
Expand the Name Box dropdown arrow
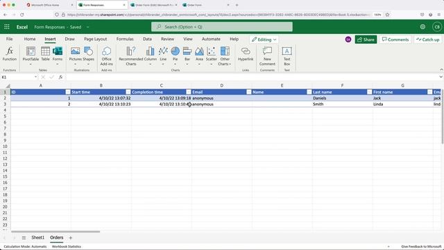tap(35, 77)
